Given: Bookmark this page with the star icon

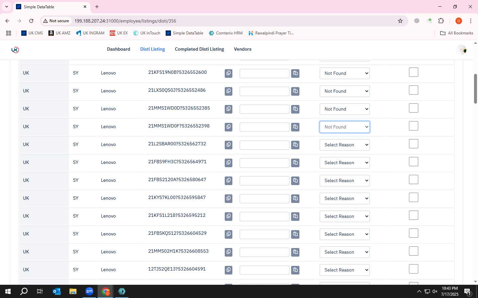Looking at the screenshot, I should 400,21.
